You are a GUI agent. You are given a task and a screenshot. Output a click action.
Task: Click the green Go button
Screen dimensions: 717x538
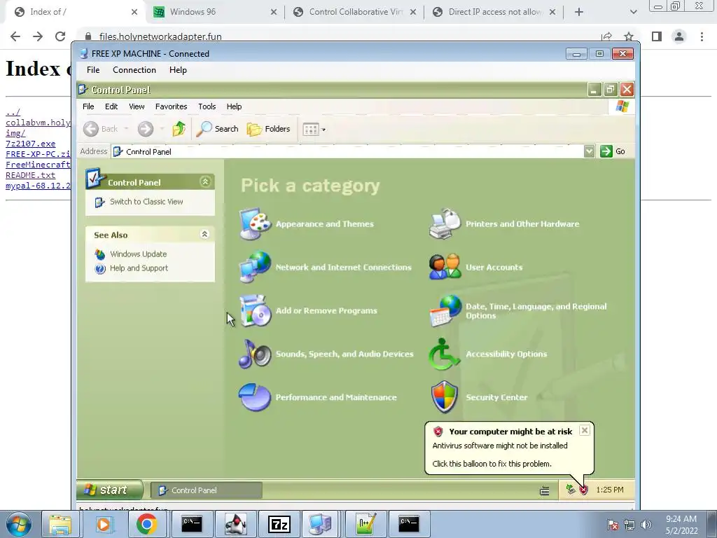click(613, 151)
